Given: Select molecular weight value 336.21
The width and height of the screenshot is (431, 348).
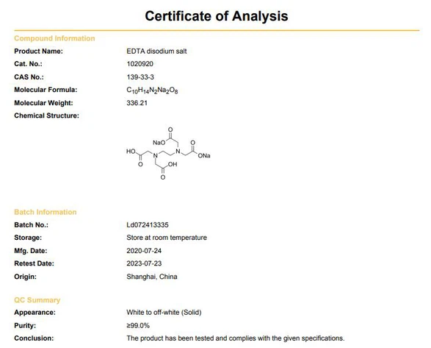Looking at the screenshot, I should (137, 103).
